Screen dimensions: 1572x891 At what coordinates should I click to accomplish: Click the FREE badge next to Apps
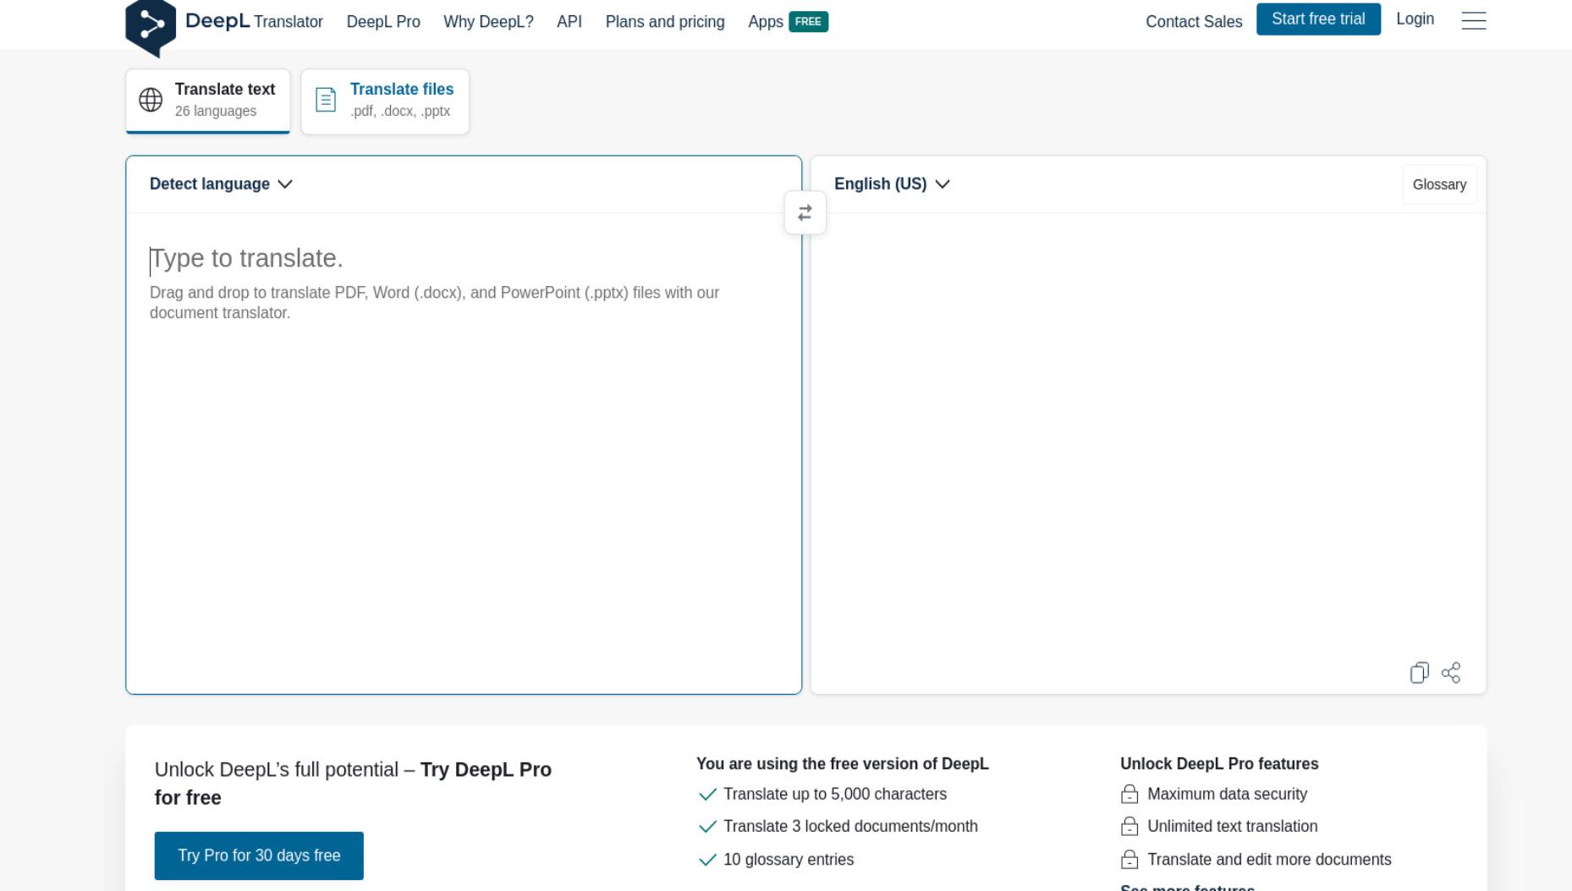808,22
